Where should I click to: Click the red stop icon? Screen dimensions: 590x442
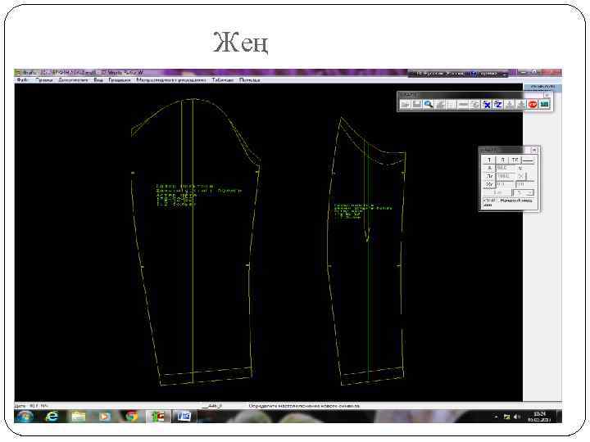point(533,105)
